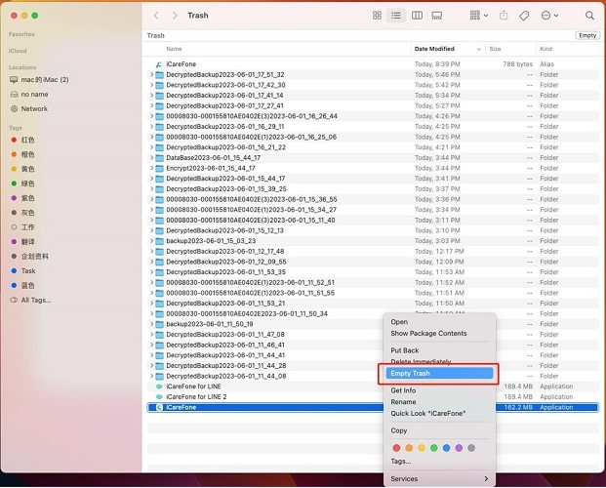This screenshot has width=606, height=488.
Task: Select the red 红色 tag in the sidebar
Action: click(x=22, y=140)
